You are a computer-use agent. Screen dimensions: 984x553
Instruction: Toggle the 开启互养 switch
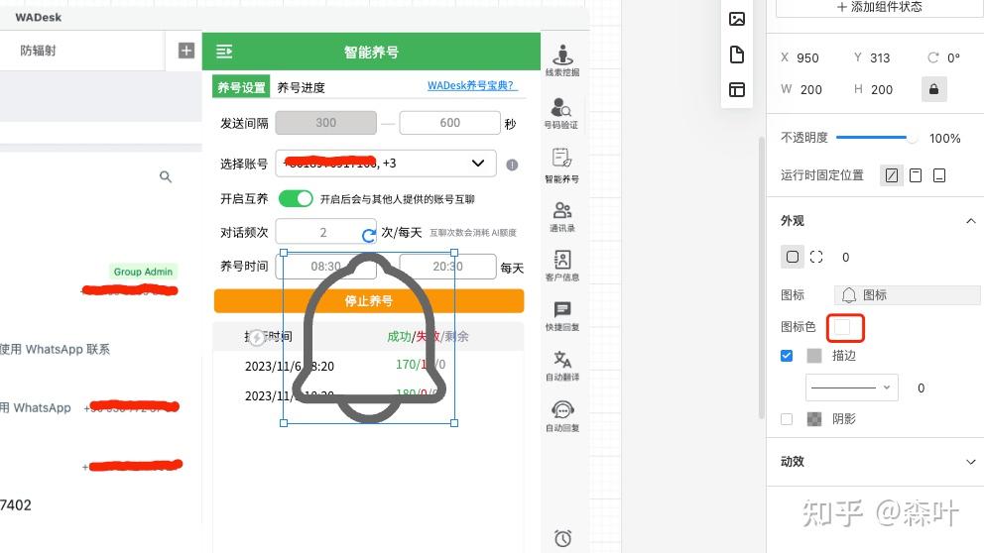click(x=296, y=199)
